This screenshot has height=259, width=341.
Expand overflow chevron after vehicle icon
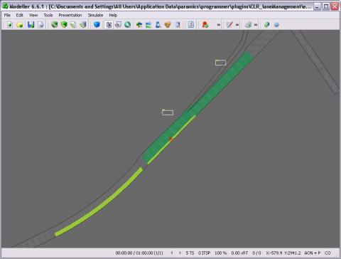point(219,25)
